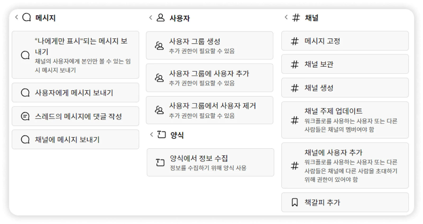The width and height of the screenshot is (423, 224).
Task: Click the hash icon in 채널 header
Action: point(296,18)
